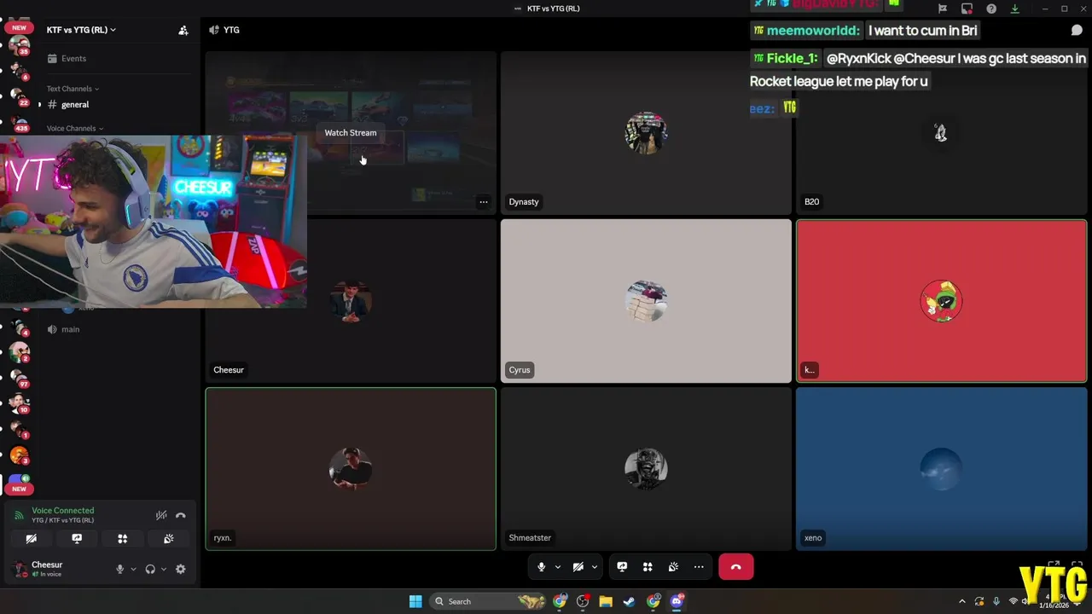Start an Activity from the call control bar
Viewport: 1092px width, 614px height.
(648, 567)
